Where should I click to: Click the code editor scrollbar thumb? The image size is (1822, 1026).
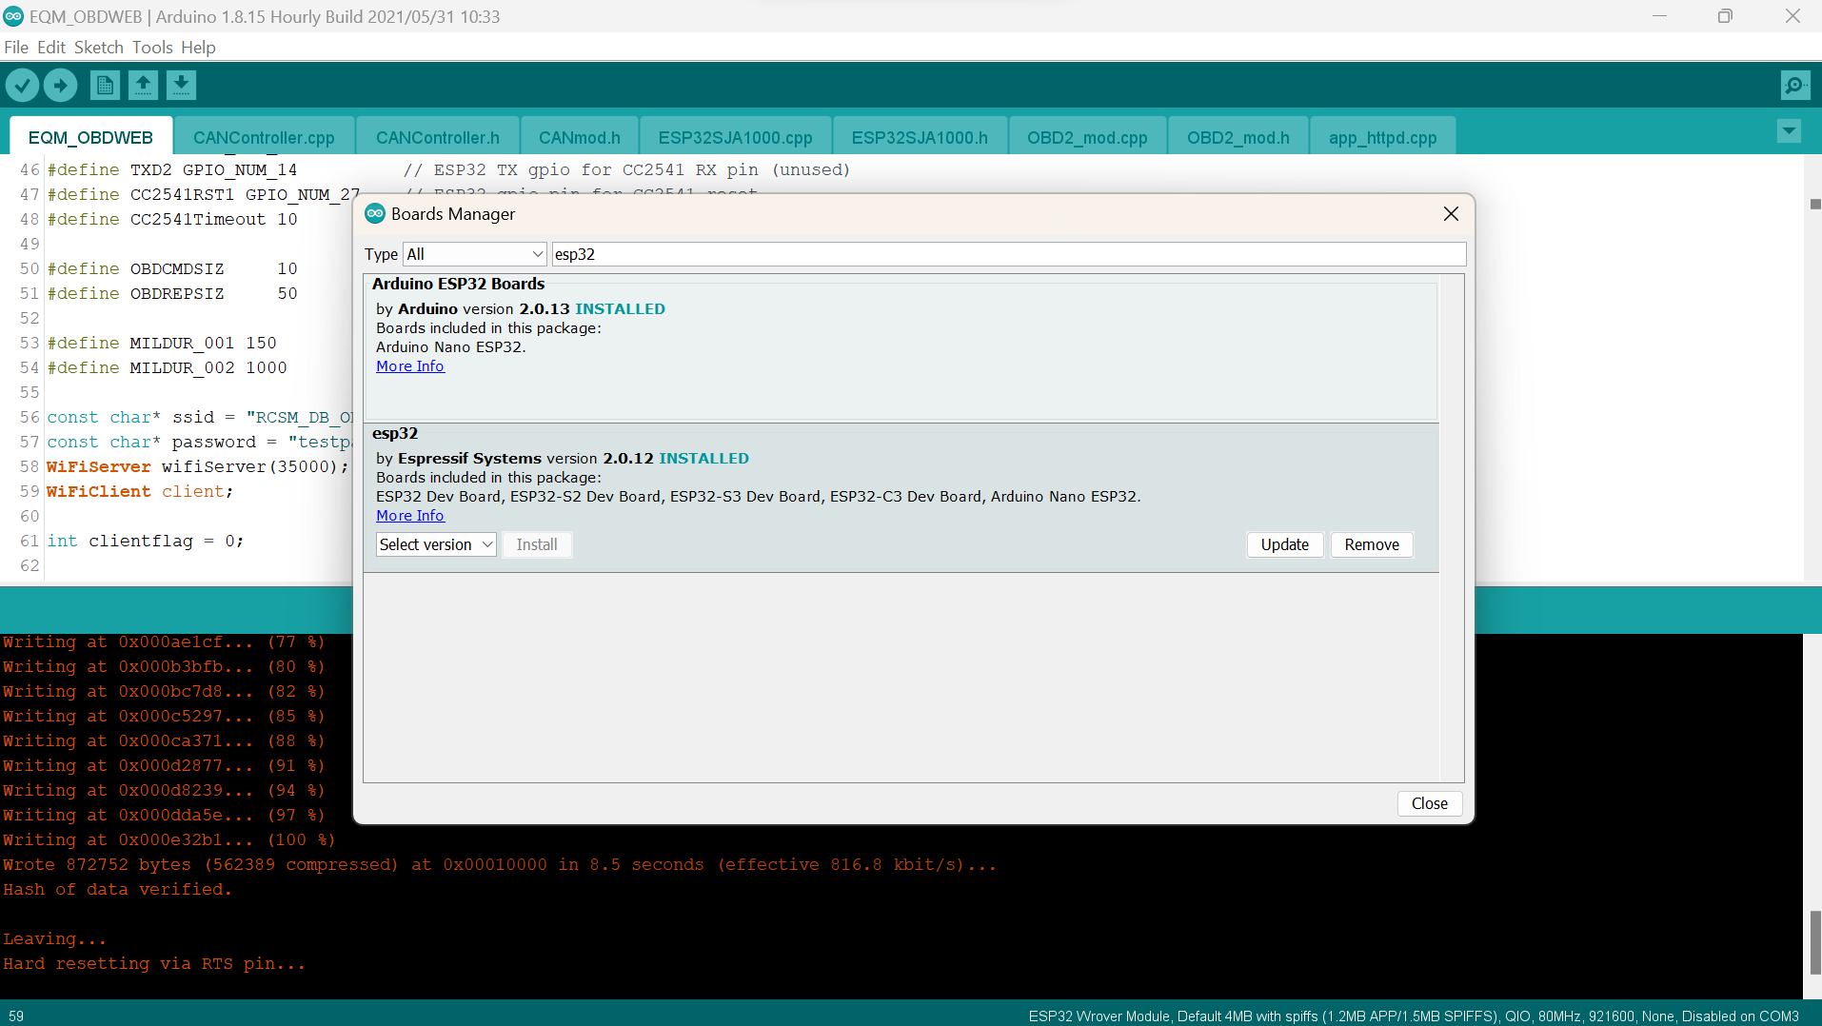1815,204
